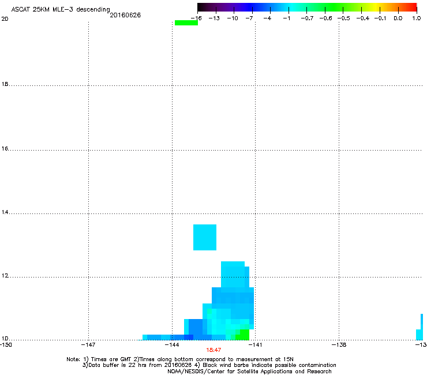This screenshot has width=427, height=375.
Task: Click the color scale label -0.6
Action: point(325,18)
